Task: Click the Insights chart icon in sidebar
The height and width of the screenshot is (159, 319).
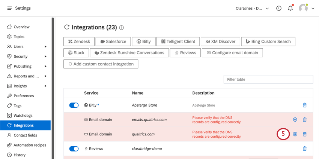Action: [9, 86]
